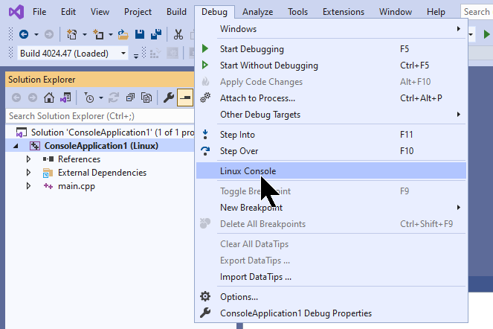
Task: Click the Open File folder icon
Action: (x=123, y=34)
